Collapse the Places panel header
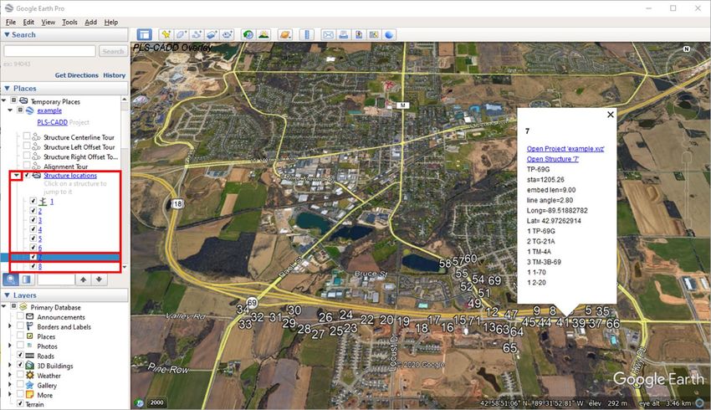 tap(65, 89)
